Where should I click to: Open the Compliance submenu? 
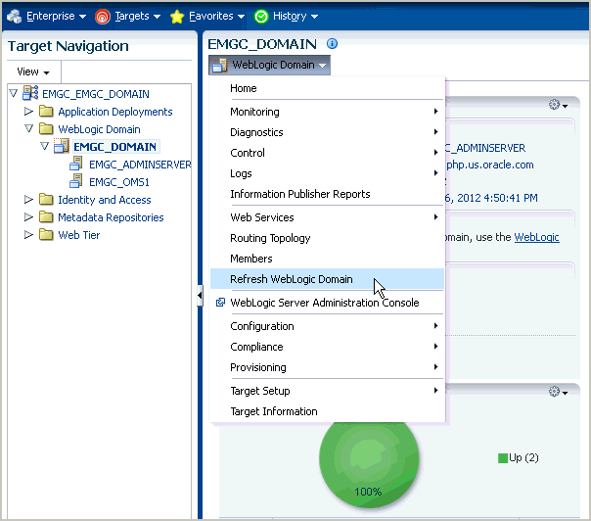(327, 347)
